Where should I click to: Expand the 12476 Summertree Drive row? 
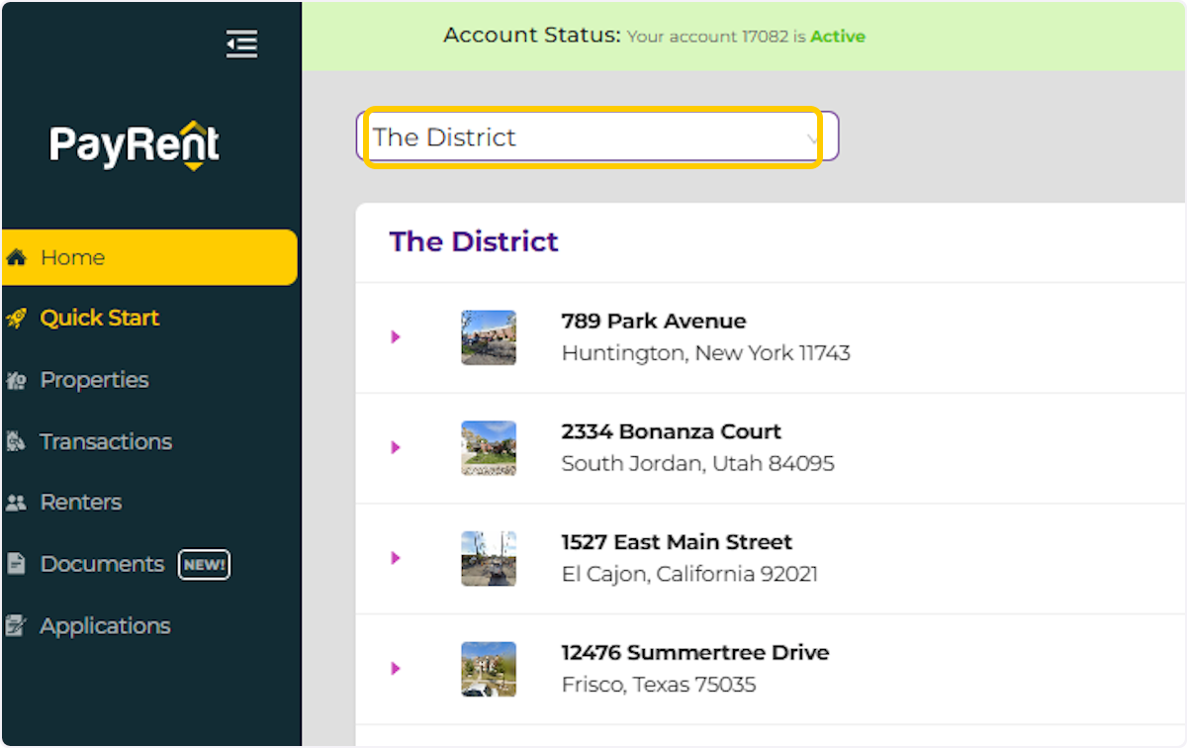coord(396,669)
